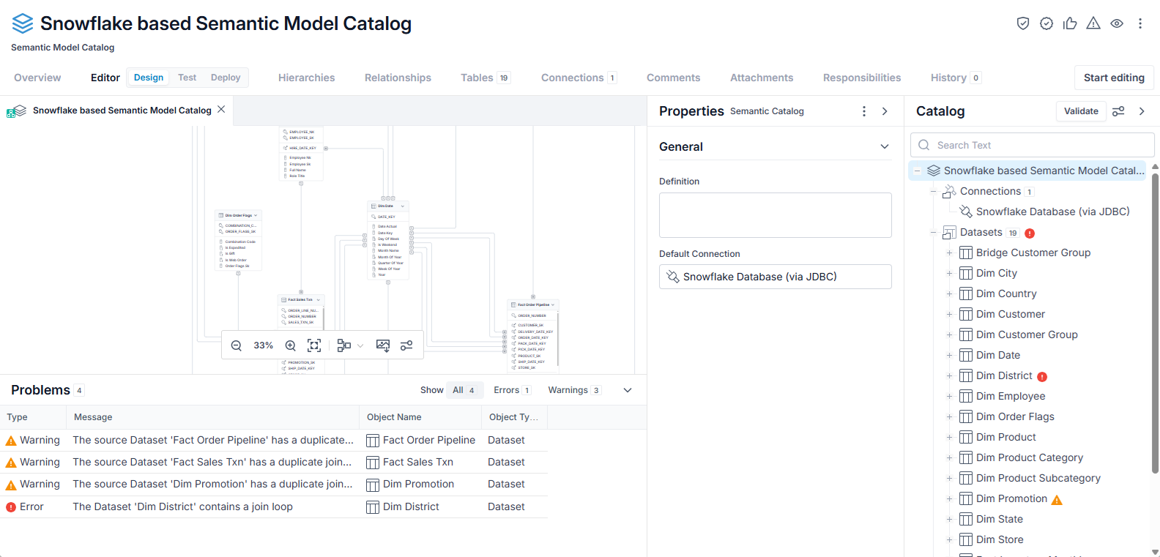The image size is (1160, 557).
Task: Click the certify badge checkmark icon
Action: [1046, 23]
